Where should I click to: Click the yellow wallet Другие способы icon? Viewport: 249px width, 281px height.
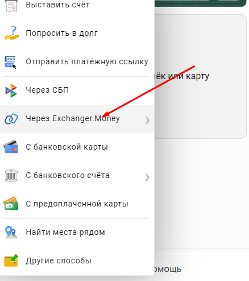pyautogui.click(x=11, y=261)
